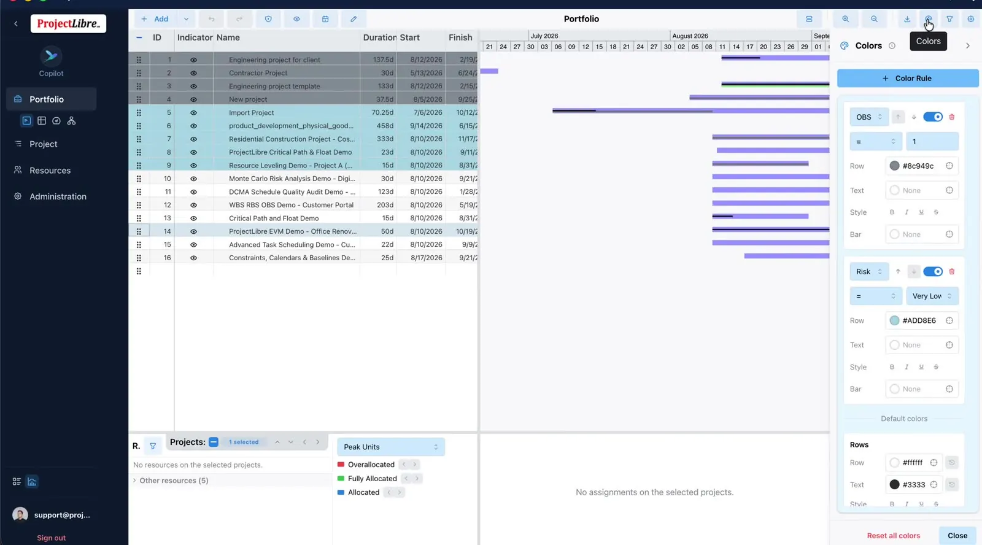Click the undo arrow in toolbar
982x545 pixels.
[211, 19]
